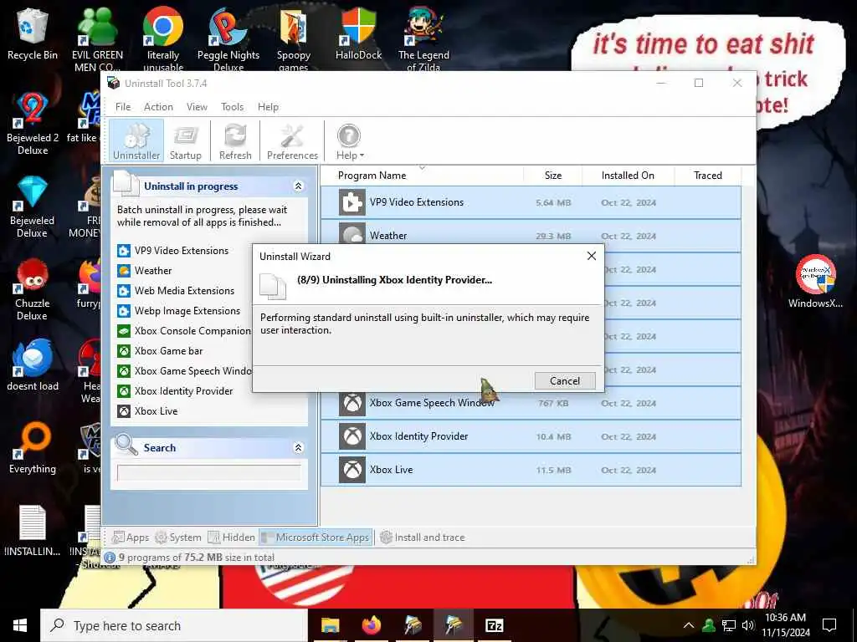Select the Chrome 'literally unusable' desktop shortcut
Image resolution: width=857 pixels, height=642 pixels.
163,39
